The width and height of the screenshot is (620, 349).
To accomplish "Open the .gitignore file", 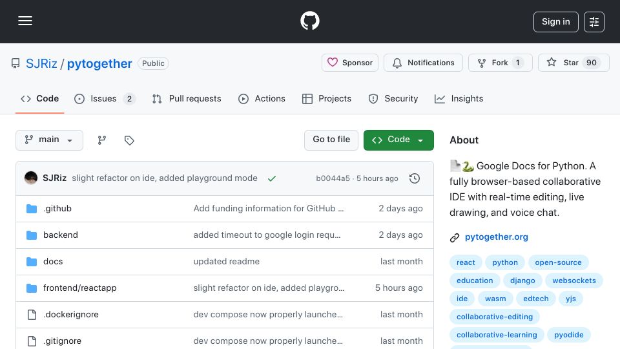I will [62, 341].
